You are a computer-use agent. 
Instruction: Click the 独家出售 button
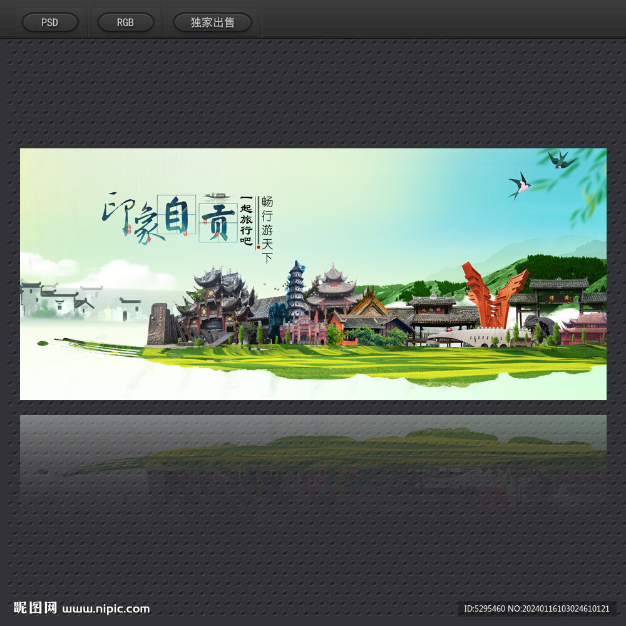pyautogui.click(x=212, y=23)
